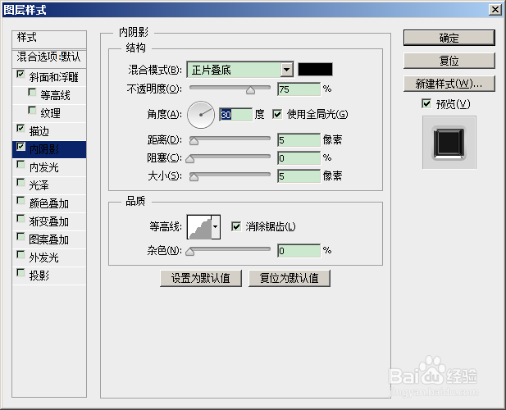Open 新建样式(W)... dialog
Screen dimensions: 506x410
pos(449,84)
